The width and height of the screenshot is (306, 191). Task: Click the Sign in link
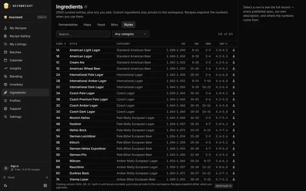pyautogui.click(x=14, y=166)
